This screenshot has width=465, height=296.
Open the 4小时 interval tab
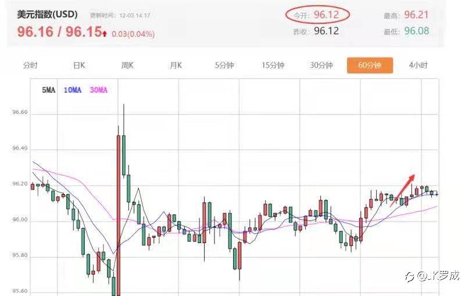[418, 65]
